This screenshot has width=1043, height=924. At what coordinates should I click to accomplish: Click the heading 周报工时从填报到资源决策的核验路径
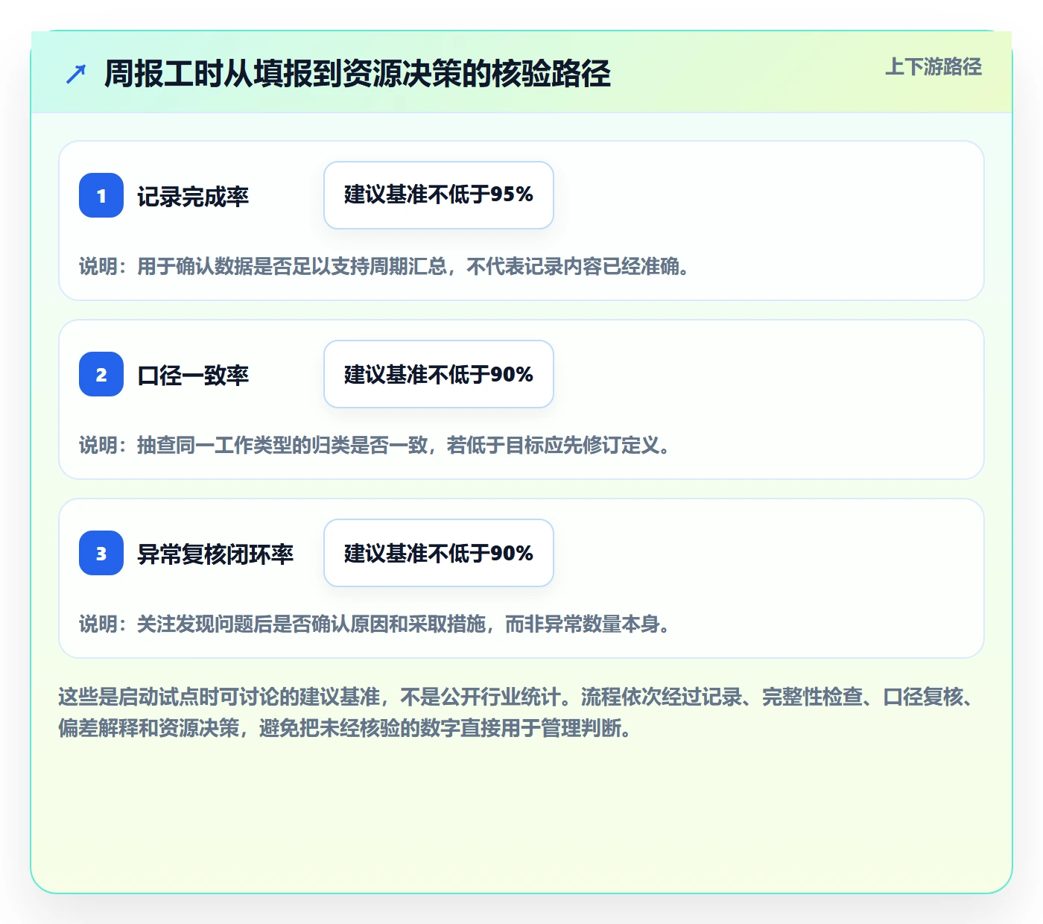tap(358, 74)
